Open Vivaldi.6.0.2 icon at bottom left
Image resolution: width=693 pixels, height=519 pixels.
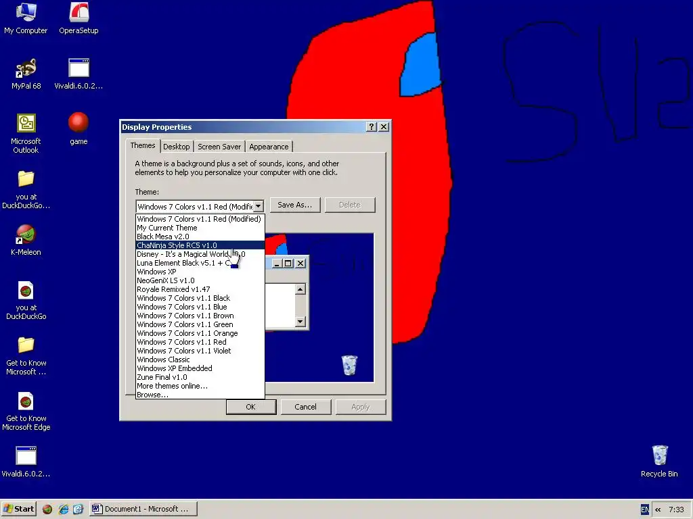click(x=26, y=462)
